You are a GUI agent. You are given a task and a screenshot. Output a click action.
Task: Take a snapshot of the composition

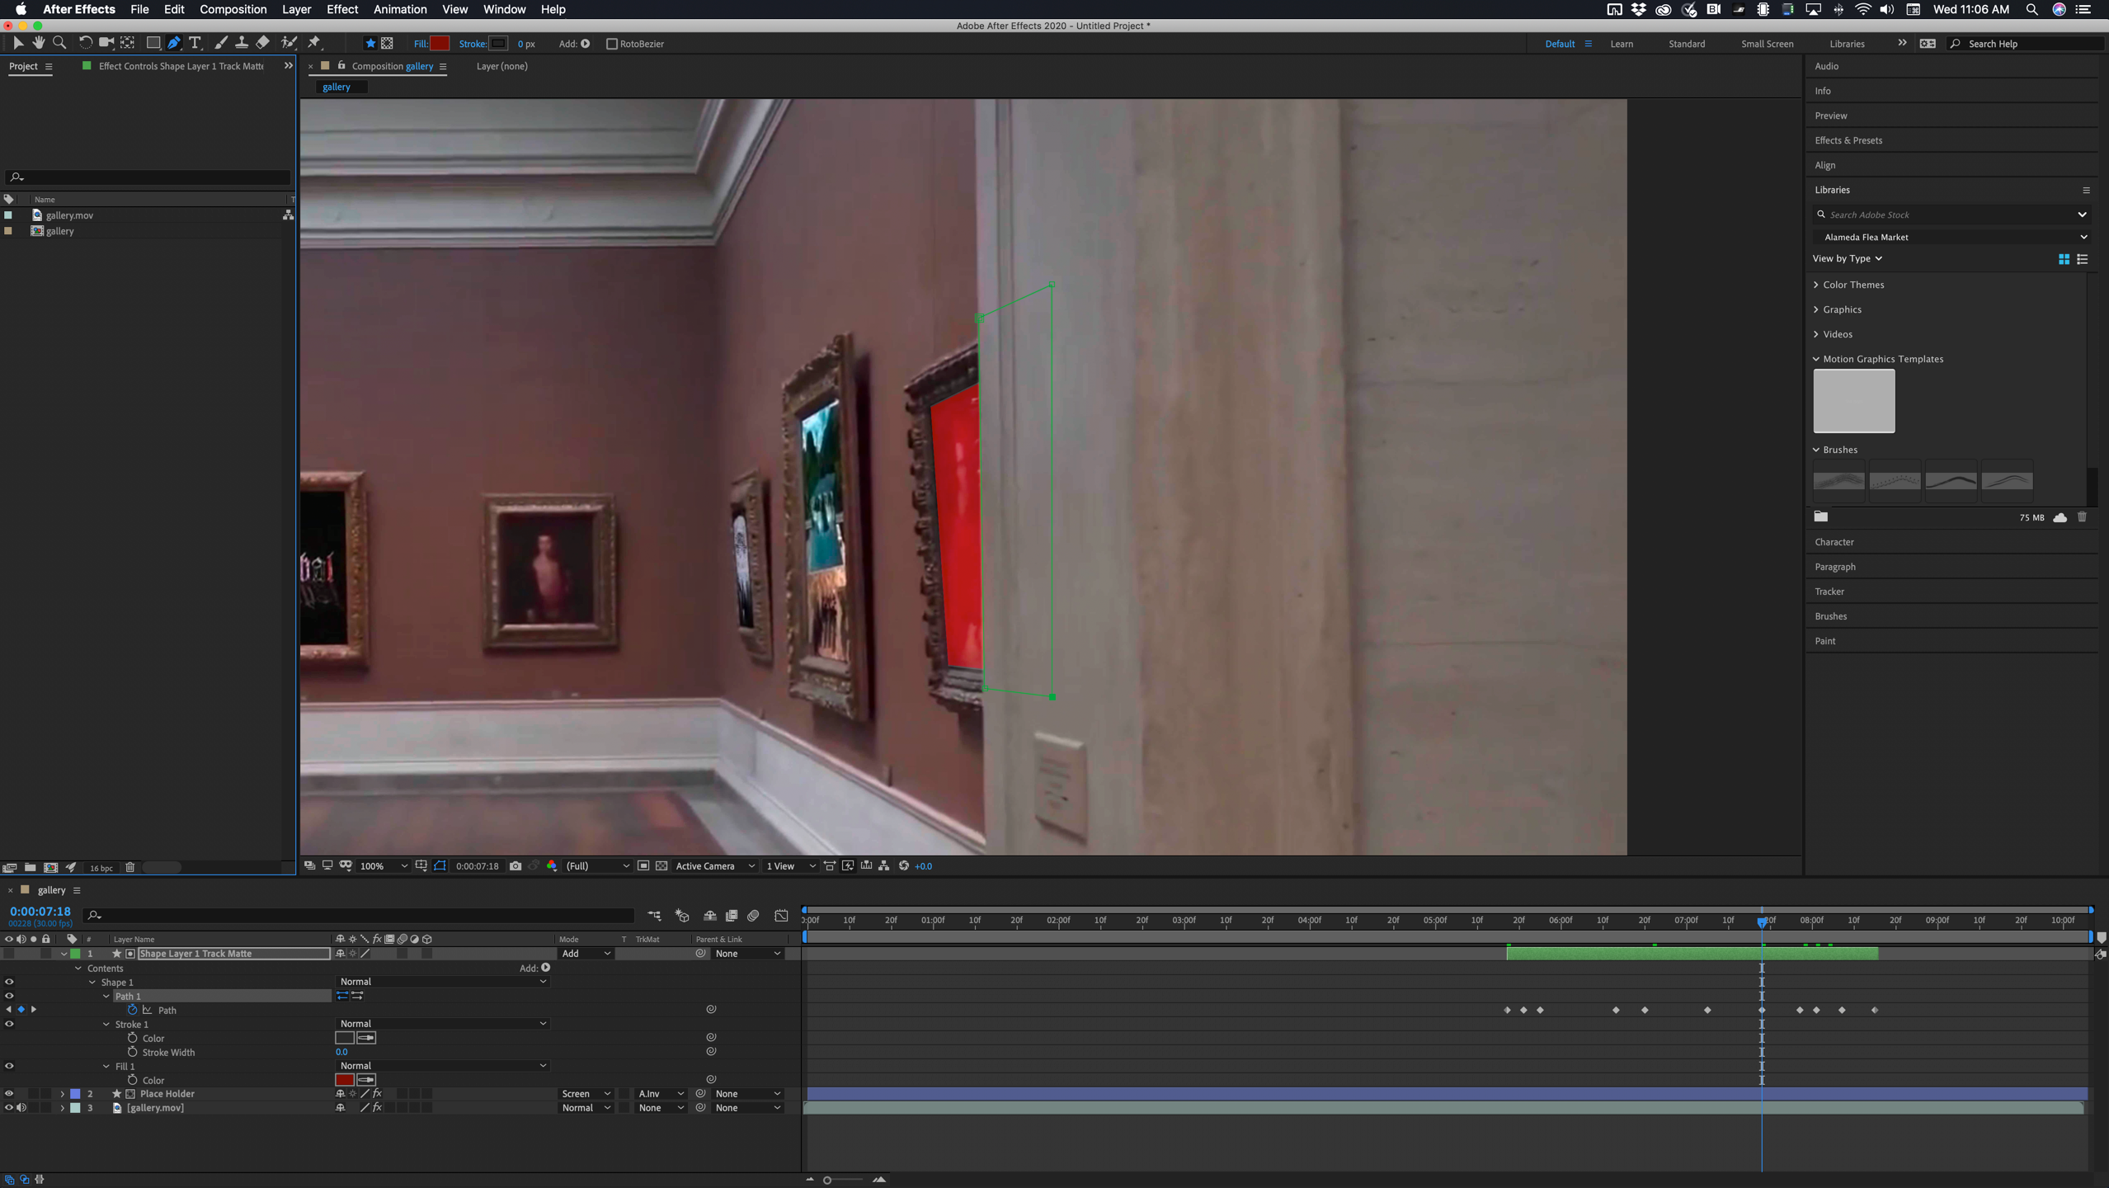(x=515, y=865)
